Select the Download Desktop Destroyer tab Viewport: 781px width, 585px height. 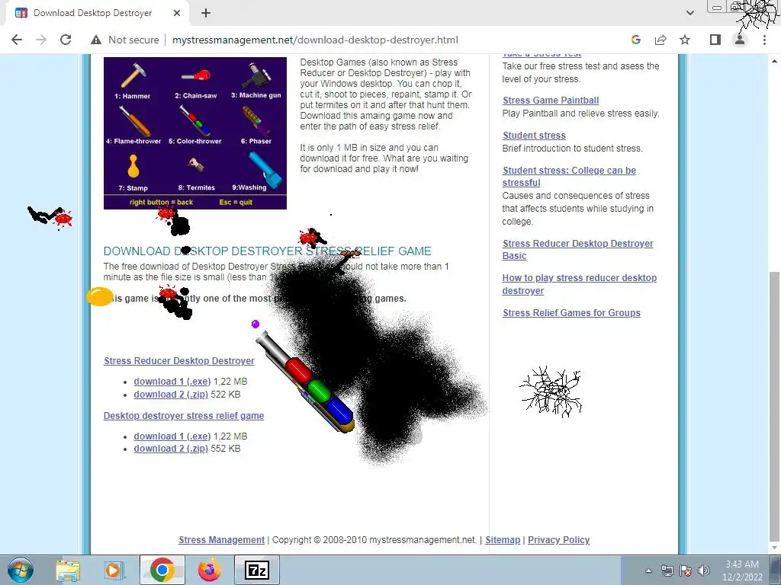click(92, 13)
